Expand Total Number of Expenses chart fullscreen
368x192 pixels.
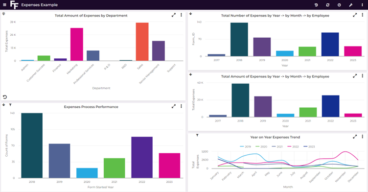point(355,15)
